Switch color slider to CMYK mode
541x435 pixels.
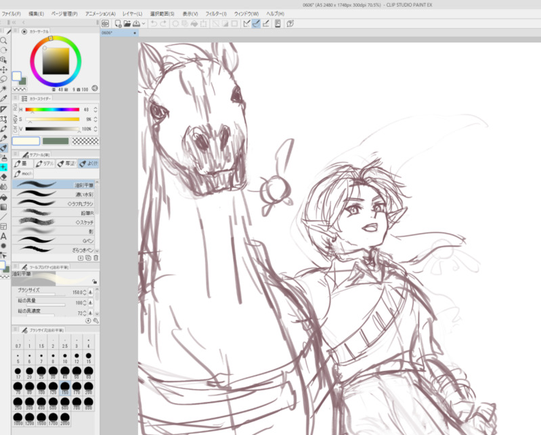click(15, 130)
